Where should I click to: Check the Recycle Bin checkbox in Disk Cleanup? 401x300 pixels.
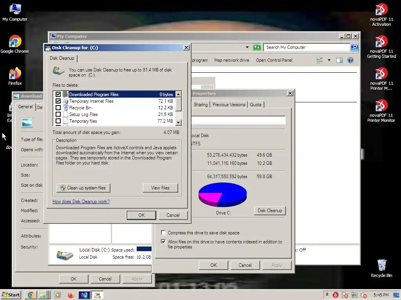click(x=58, y=108)
